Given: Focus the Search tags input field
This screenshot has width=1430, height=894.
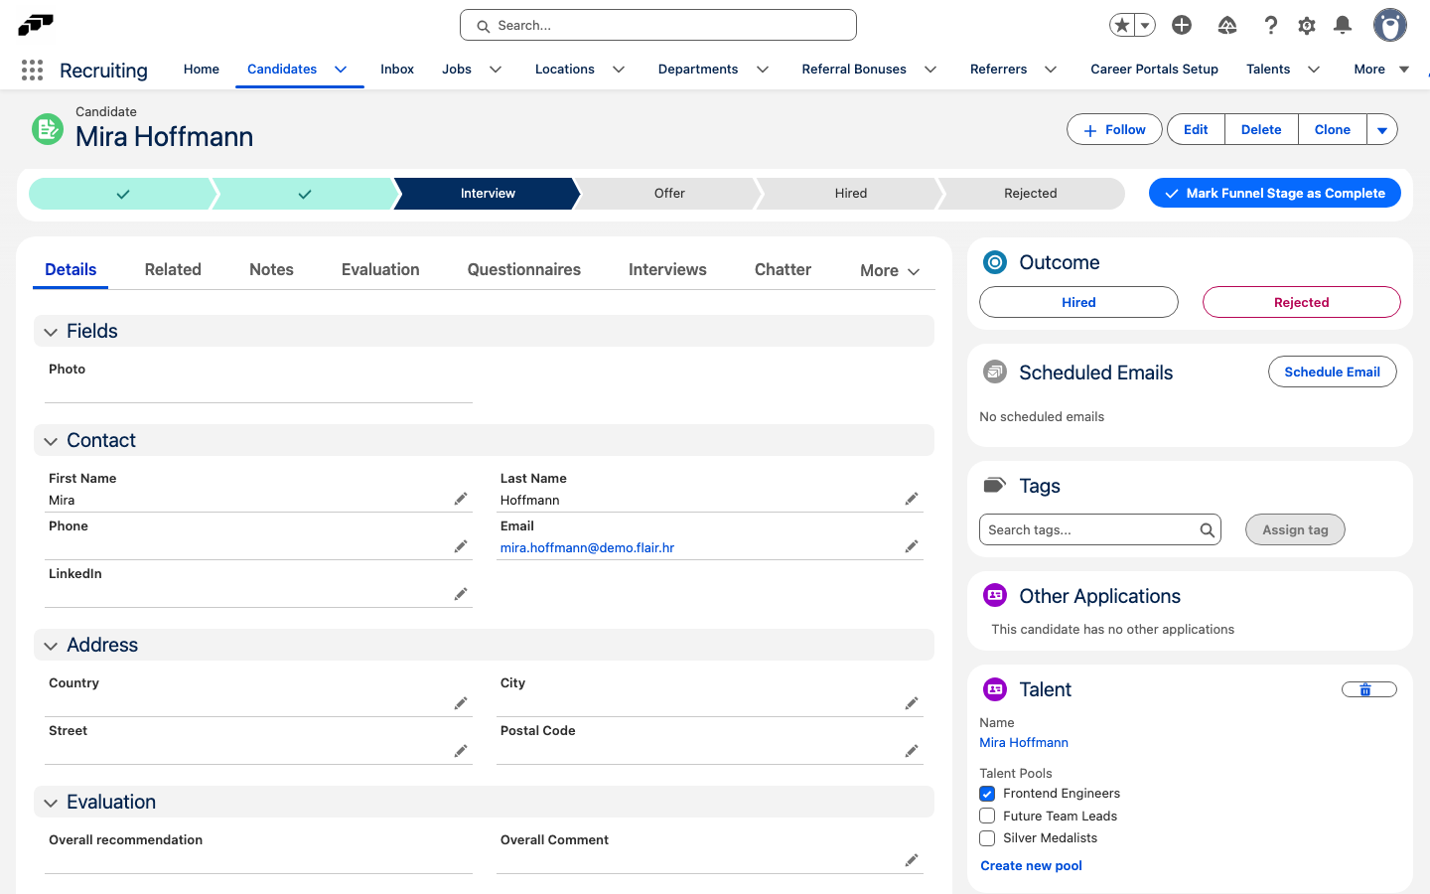Looking at the screenshot, I should pyautogui.click(x=1100, y=530).
